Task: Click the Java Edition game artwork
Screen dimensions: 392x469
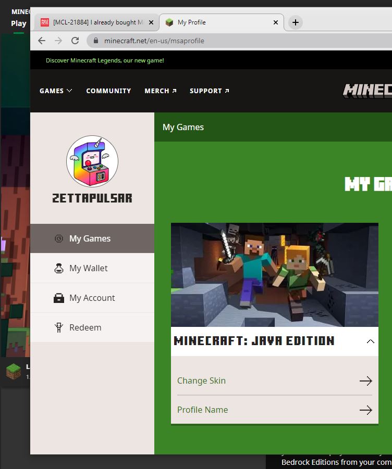Action: [275, 274]
